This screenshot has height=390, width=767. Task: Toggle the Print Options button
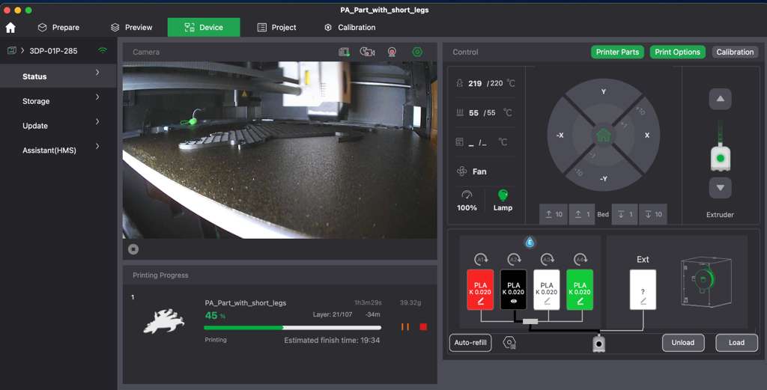pos(677,52)
